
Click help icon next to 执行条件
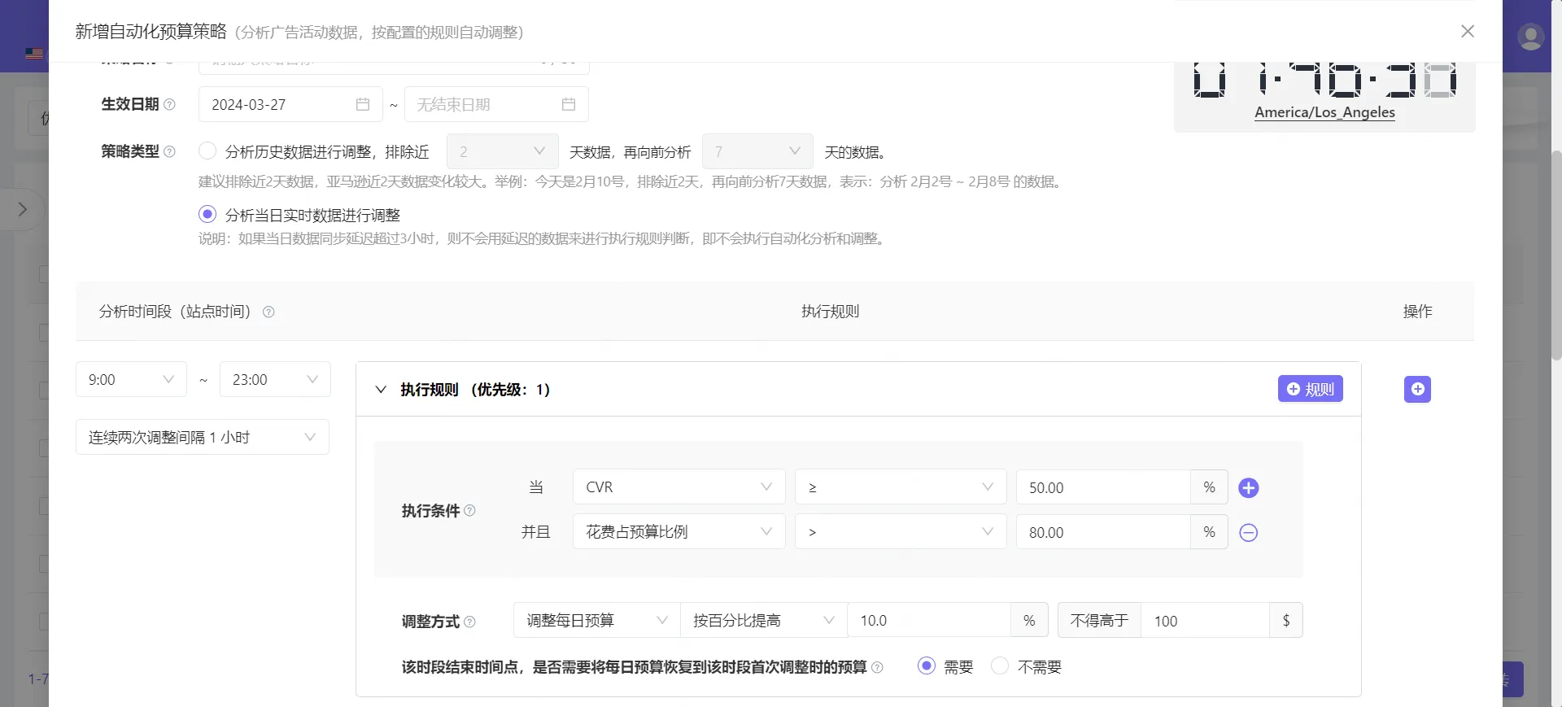coord(469,510)
